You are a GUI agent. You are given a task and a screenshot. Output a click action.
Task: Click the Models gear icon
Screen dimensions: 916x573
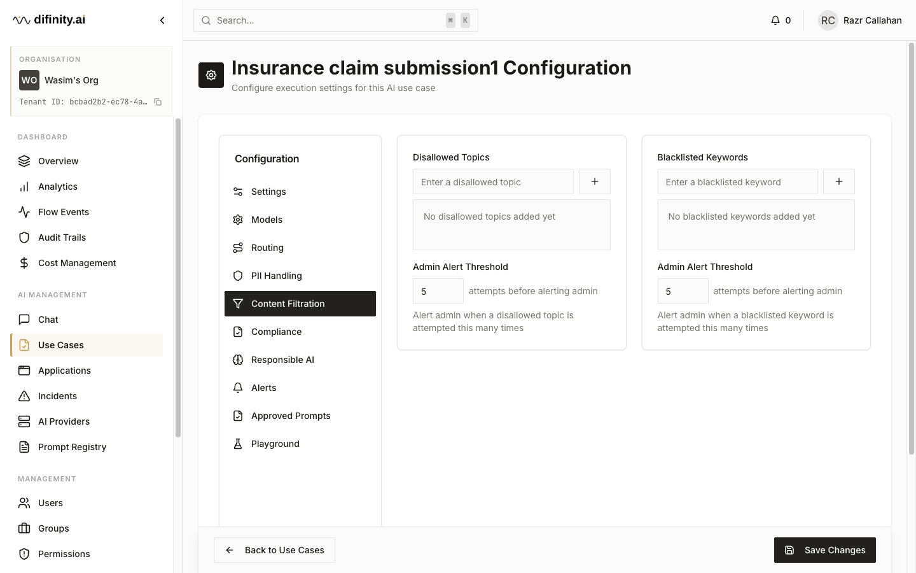238,220
